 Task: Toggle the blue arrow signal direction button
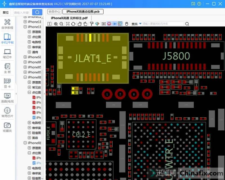point(114,24)
